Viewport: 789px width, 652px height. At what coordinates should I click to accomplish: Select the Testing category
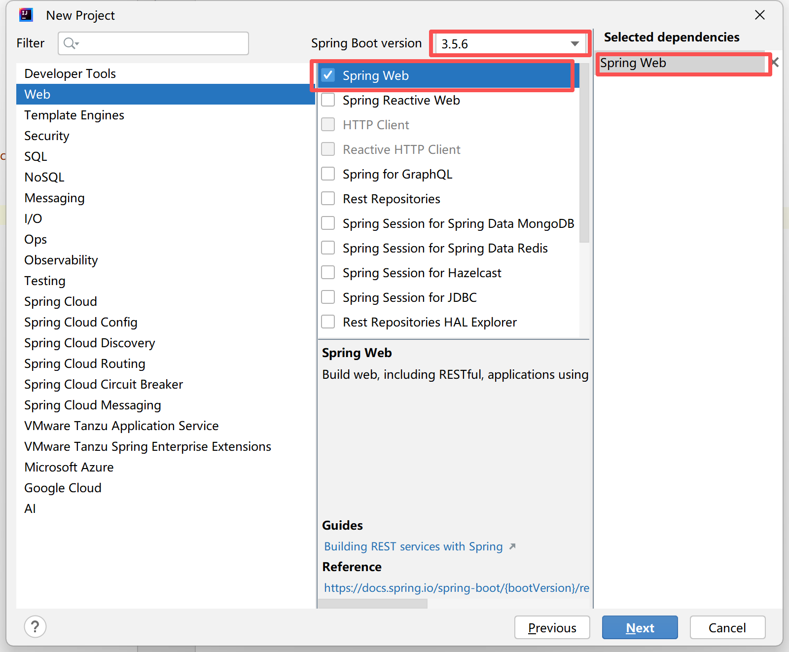point(44,281)
